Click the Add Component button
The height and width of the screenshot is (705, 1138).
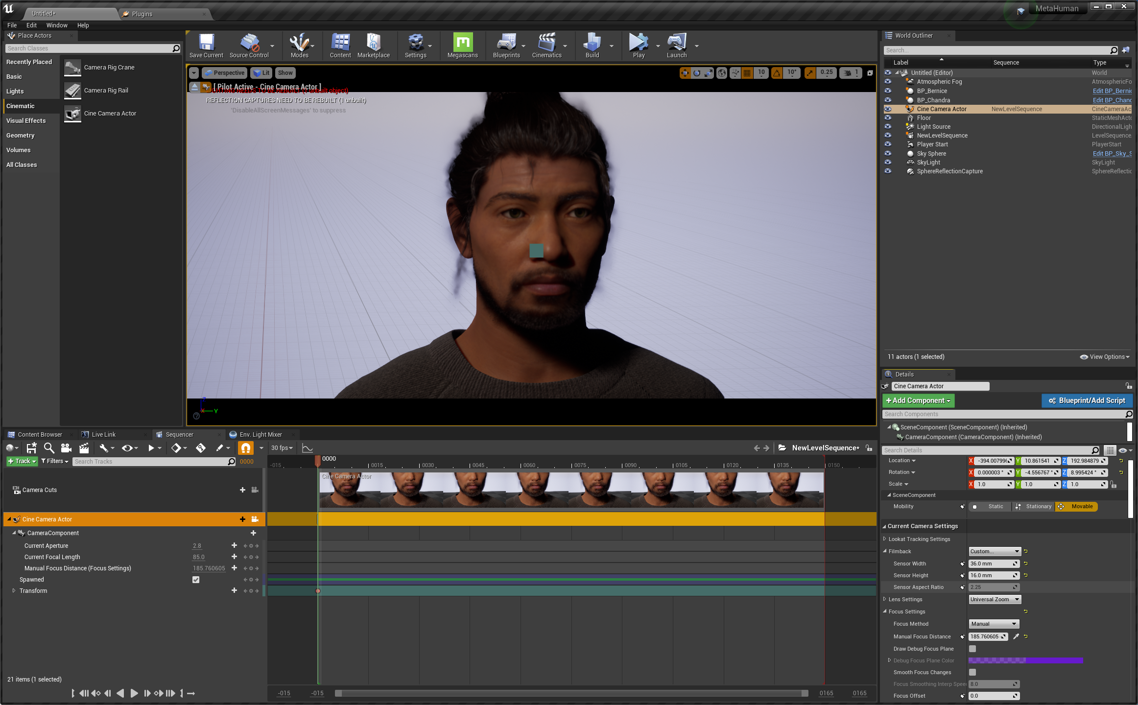(x=918, y=400)
